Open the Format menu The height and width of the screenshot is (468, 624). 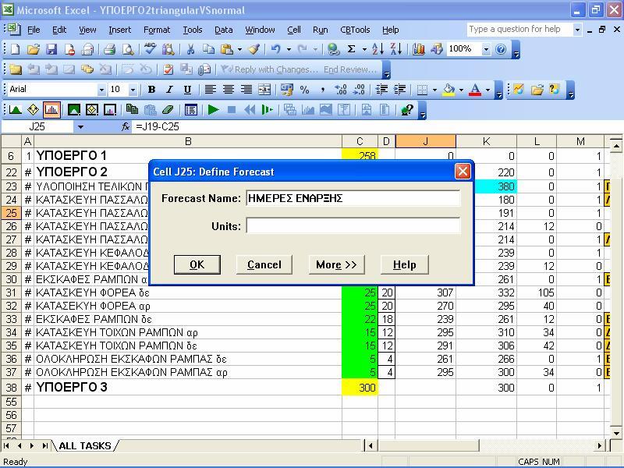click(x=157, y=30)
